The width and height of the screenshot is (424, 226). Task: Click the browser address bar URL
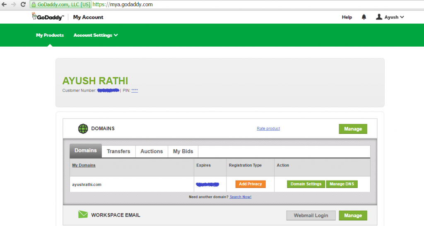coord(124,5)
